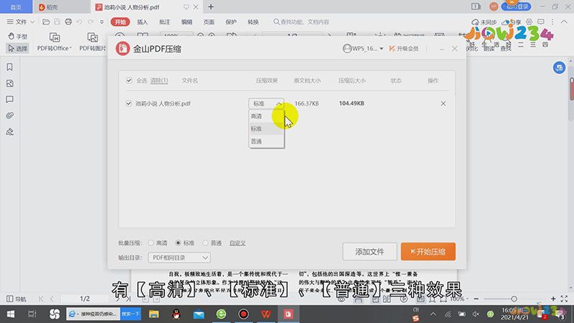The width and height of the screenshot is (574, 323).
Task: Go to first page in status bar
Action: [41, 299]
